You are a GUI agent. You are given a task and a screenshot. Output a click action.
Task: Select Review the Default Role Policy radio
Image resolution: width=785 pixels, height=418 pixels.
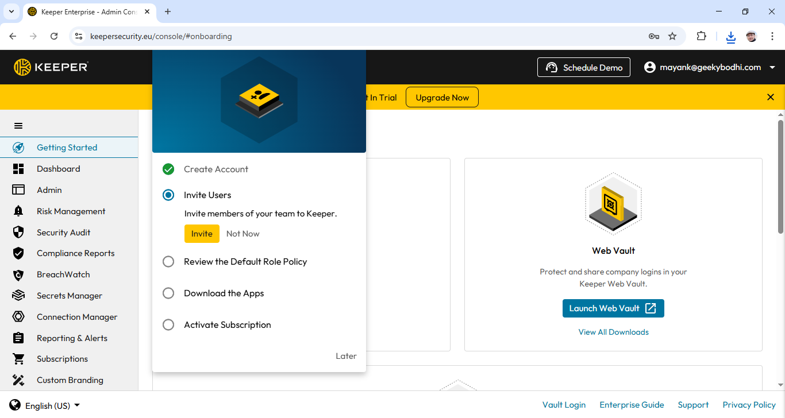pyautogui.click(x=168, y=262)
